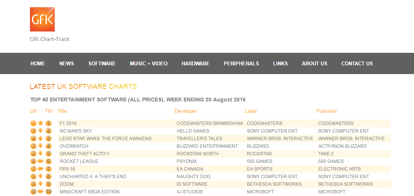This screenshot has width=414, height=196.
Task: Click developer HELLO GAMES
Action: (x=193, y=131)
